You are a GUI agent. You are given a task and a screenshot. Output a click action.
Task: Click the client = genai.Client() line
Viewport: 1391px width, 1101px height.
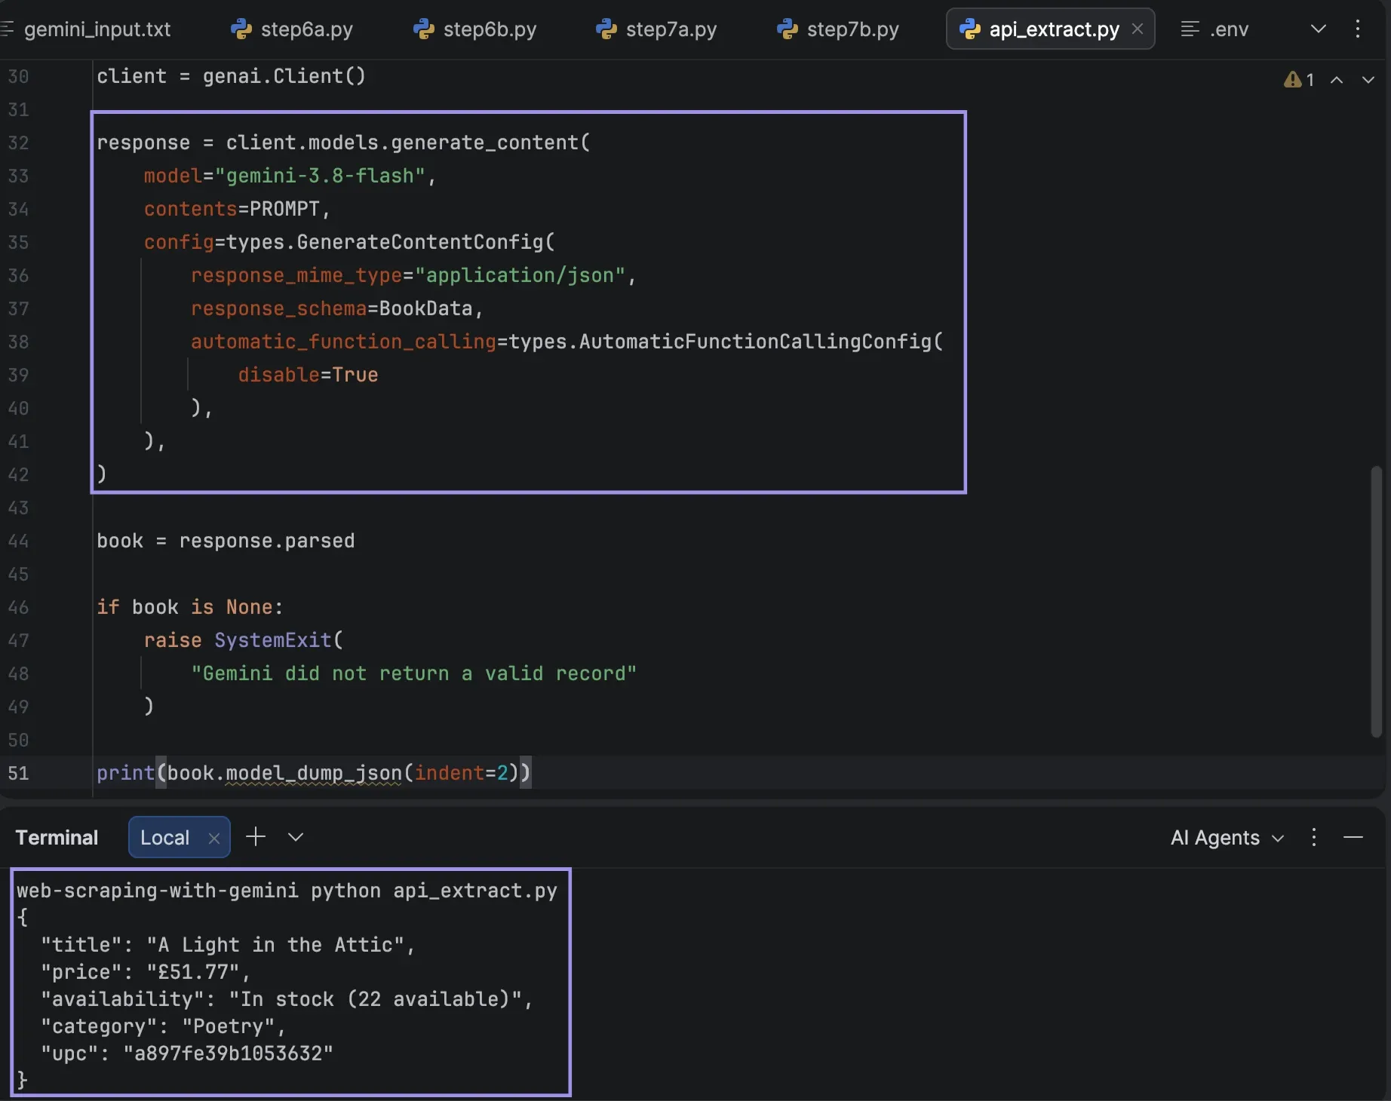pyautogui.click(x=231, y=76)
